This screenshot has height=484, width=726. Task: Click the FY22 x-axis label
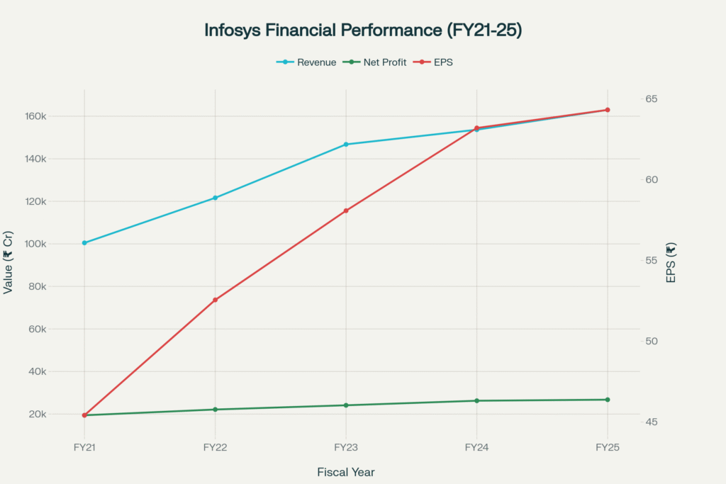pos(216,447)
